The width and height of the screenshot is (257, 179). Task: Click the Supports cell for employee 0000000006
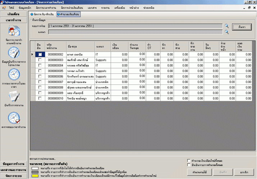pyautogui.click(x=103, y=76)
